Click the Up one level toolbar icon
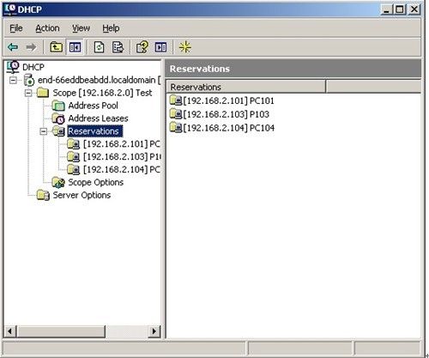This screenshot has height=358, width=429. (56, 47)
